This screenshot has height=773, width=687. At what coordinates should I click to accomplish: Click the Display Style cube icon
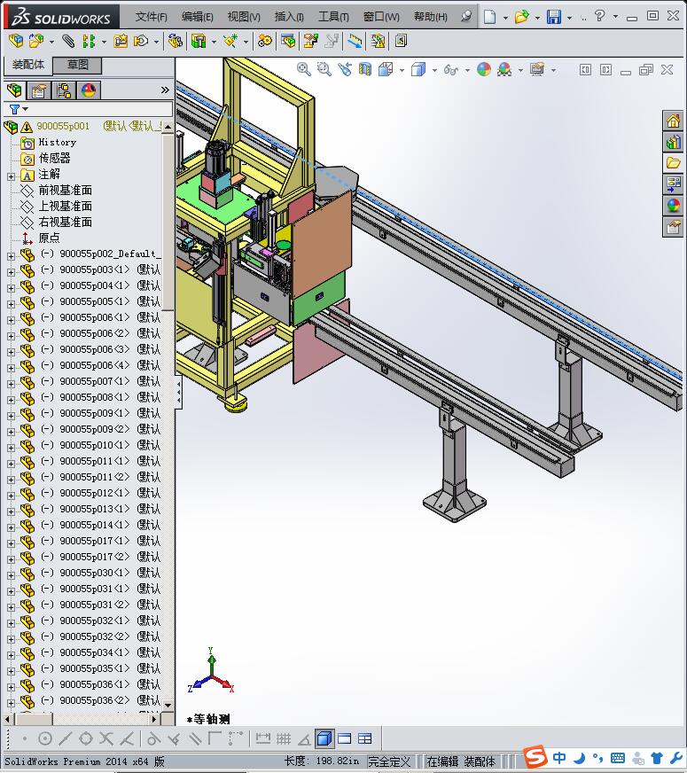tap(418, 69)
